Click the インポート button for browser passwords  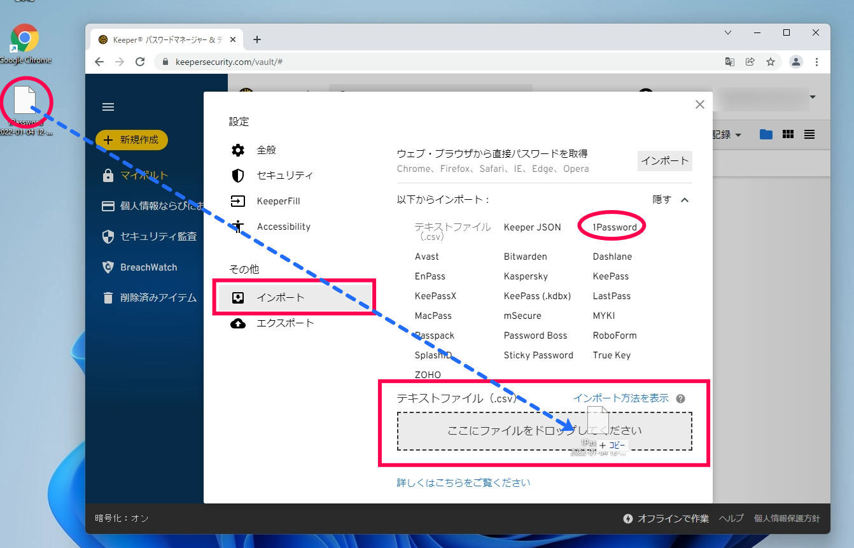(x=665, y=161)
